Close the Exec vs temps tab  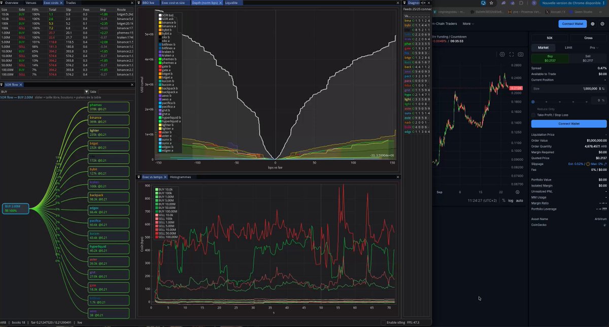165,177
